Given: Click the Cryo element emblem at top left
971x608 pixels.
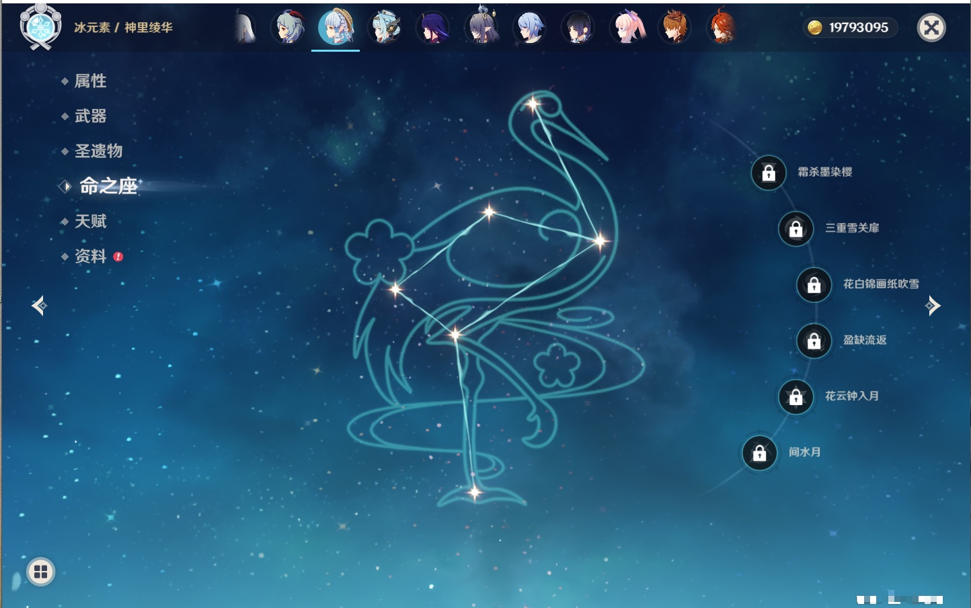Looking at the screenshot, I should [x=40, y=27].
